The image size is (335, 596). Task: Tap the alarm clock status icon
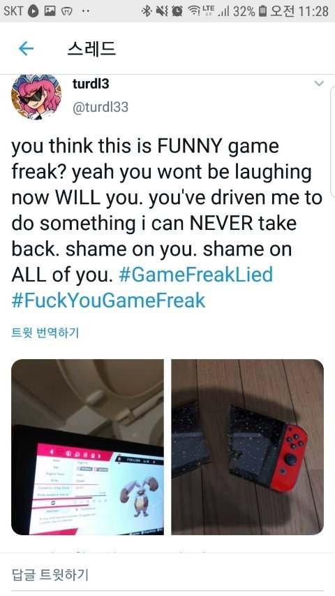pos(177,11)
